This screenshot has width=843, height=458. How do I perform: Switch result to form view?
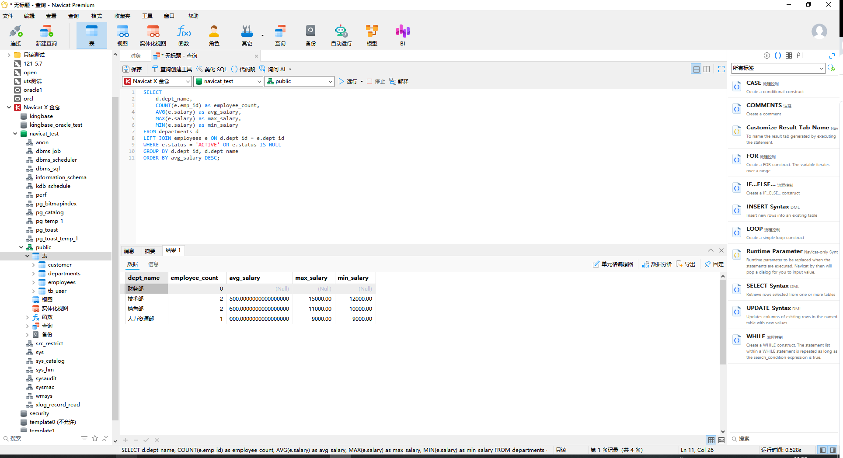tap(721, 440)
